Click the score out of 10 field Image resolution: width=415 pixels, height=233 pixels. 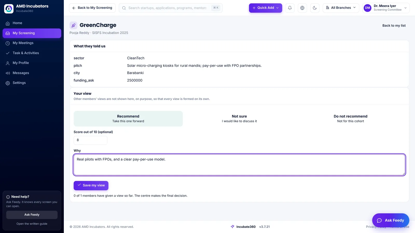[x=90, y=140]
